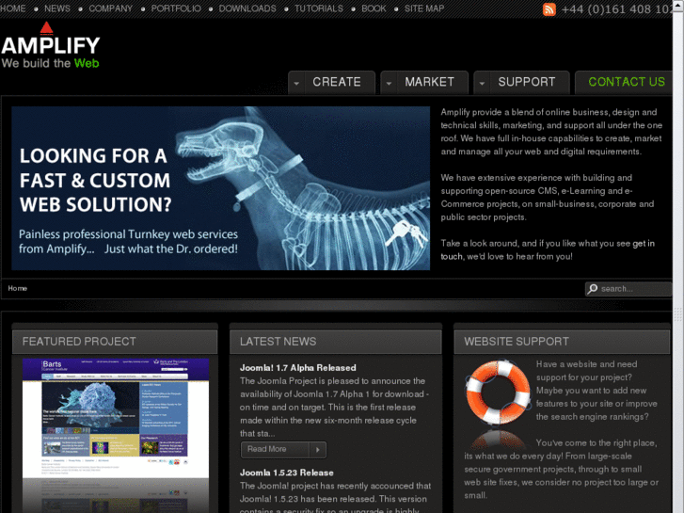This screenshot has height=513, width=684.
Task: Open Joomla! 1.7 Alpha Released article
Action: coord(298,368)
